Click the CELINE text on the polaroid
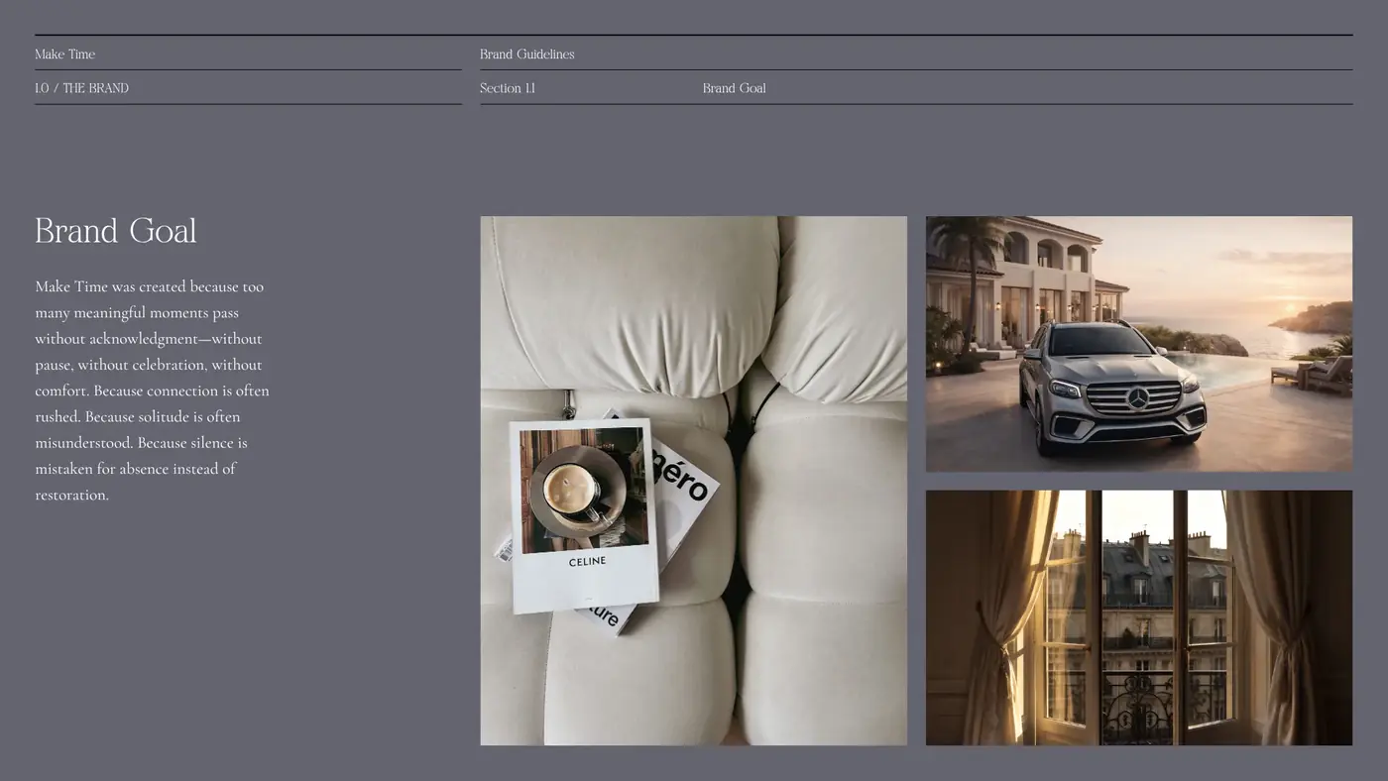1388x781 pixels. pyautogui.click(x=587, y=562)
